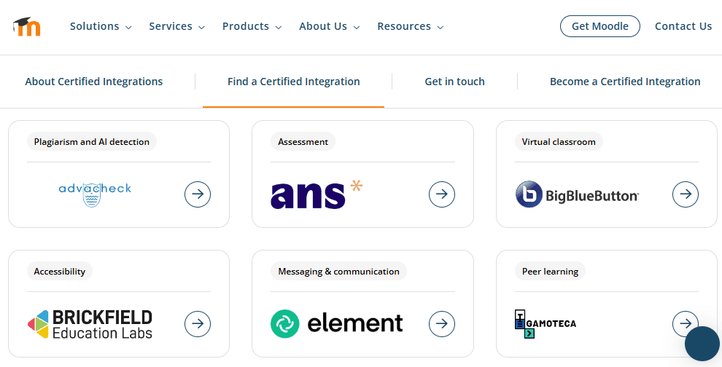This screenshot has height=367, width=722.
Task: Click the Moodle logo icon
Action: point(27,27)
